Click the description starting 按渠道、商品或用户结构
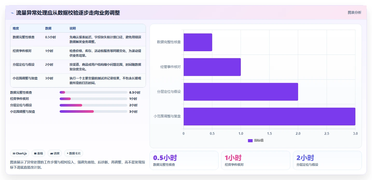 (105, 67)
